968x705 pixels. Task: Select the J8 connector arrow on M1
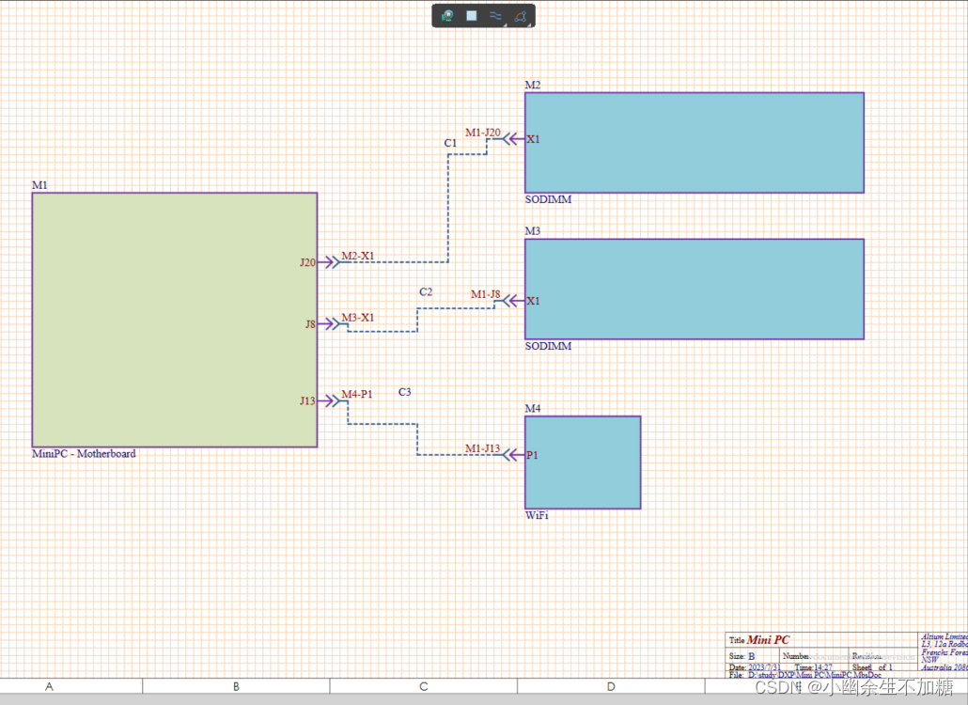[x=328, y=324]
